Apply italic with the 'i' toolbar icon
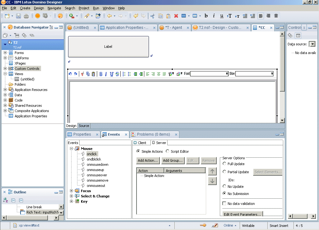The image size is (319, 230). point(214,16)
